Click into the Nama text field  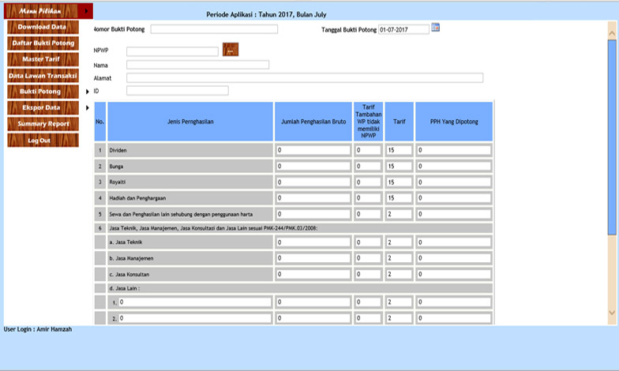pyautogui.click(x=197, y=65)
